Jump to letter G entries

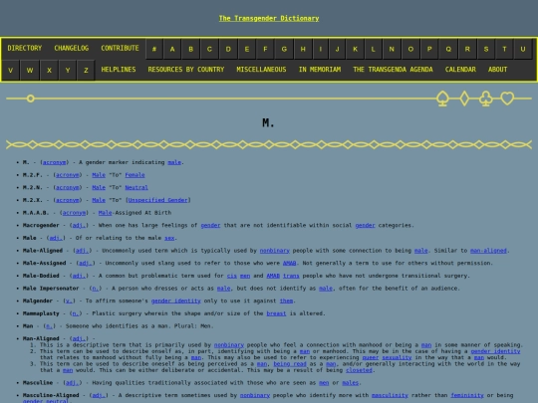(284, 49)
